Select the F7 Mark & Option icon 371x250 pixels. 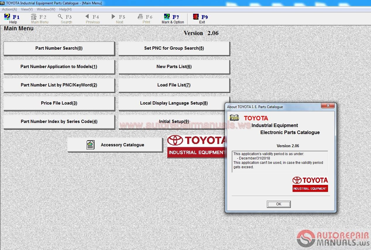coord(166,17)
